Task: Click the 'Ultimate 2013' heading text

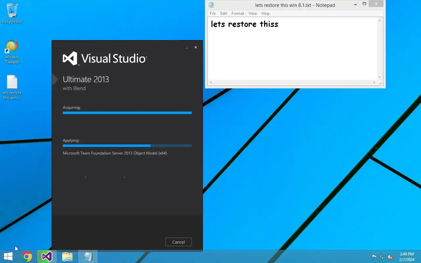Action: coord(86,79)
